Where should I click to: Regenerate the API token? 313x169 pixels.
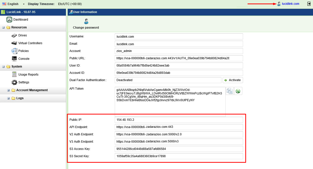(238, 91)
